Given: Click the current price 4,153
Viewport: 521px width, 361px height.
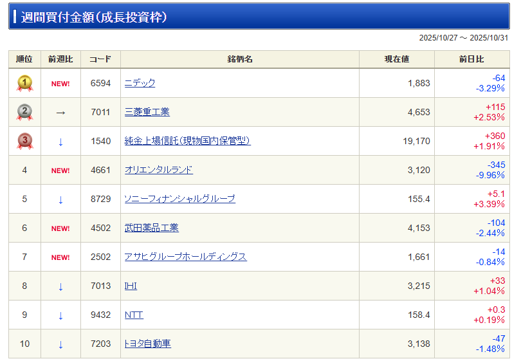Looking at the screenshot, I should tap(419, 228).
